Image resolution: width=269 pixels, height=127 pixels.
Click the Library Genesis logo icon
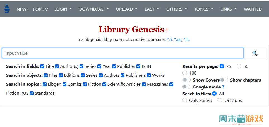(7, 9)
